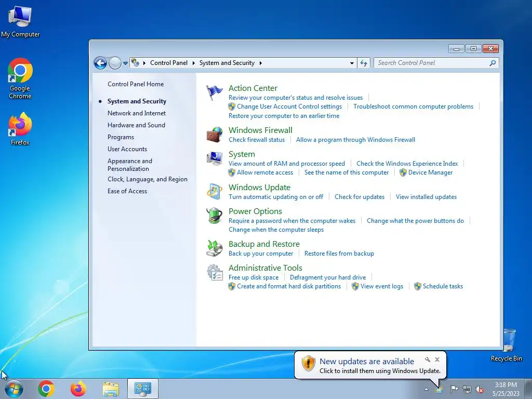Expand the arrow after Control Panel breadcrumb
The height and width of the screenshot is (399, 532).
193,63
